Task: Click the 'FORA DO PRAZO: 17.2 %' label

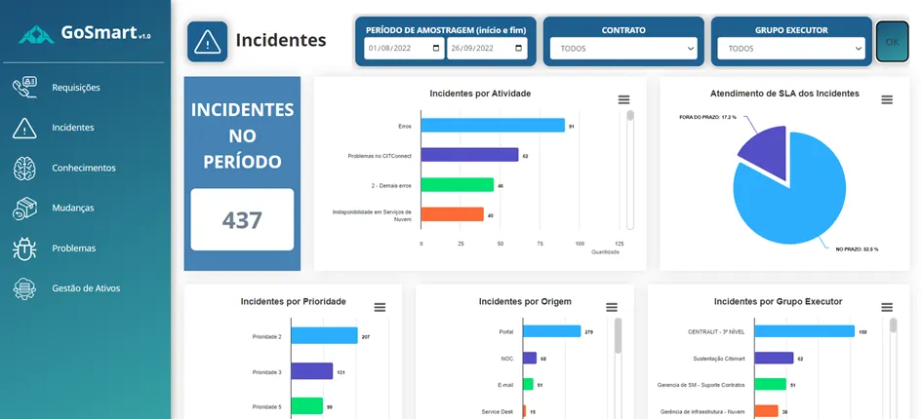Action: pos(707,117)
